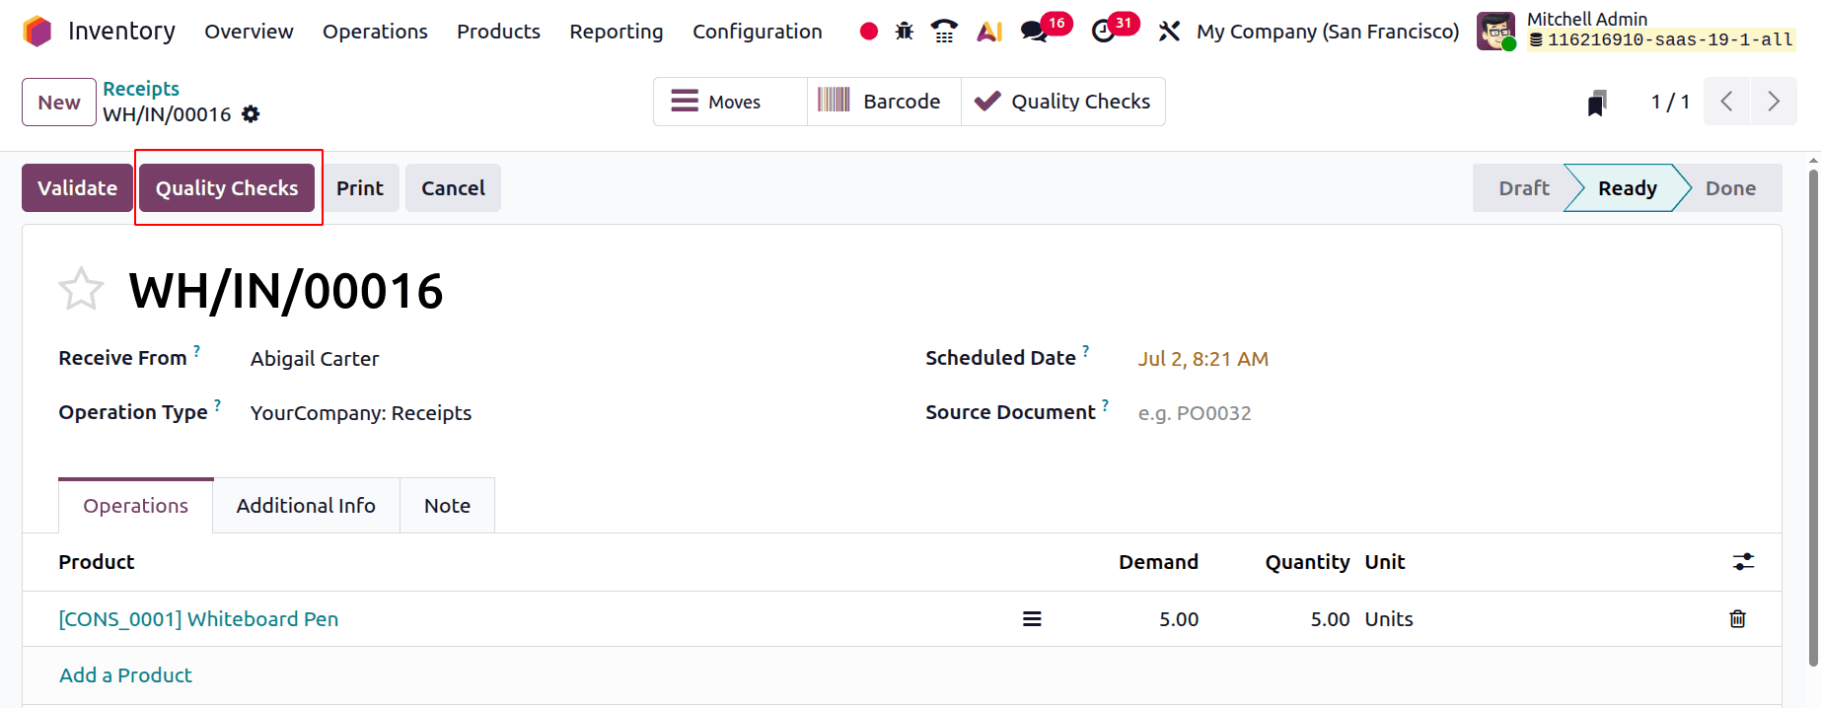This screenshot has height=708, width=1821.
Task: Click the Inventory app title
Action: 121,32
